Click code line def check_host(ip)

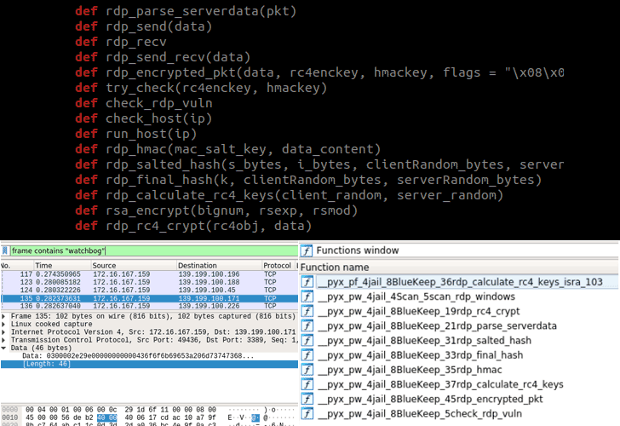coord(144,118)
